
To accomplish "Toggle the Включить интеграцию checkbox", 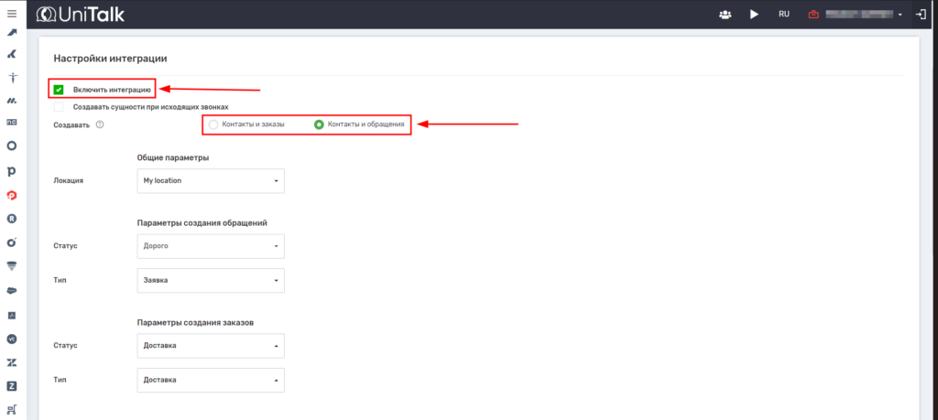I will click(x=59, y=90).
